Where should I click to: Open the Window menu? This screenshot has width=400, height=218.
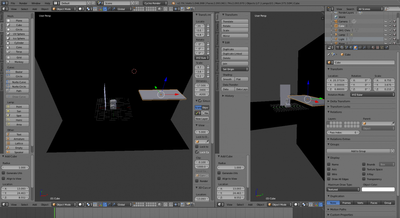point(36,3)
